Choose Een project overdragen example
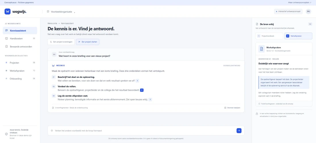This screenshot has height=143, width=316. point(61,42)
